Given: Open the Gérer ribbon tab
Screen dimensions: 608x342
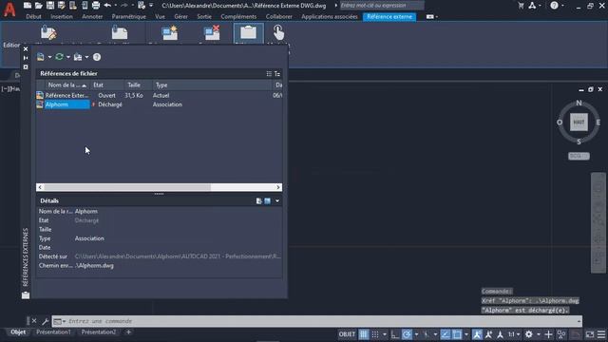Looking at the screenshot, I should coord(180,17).
